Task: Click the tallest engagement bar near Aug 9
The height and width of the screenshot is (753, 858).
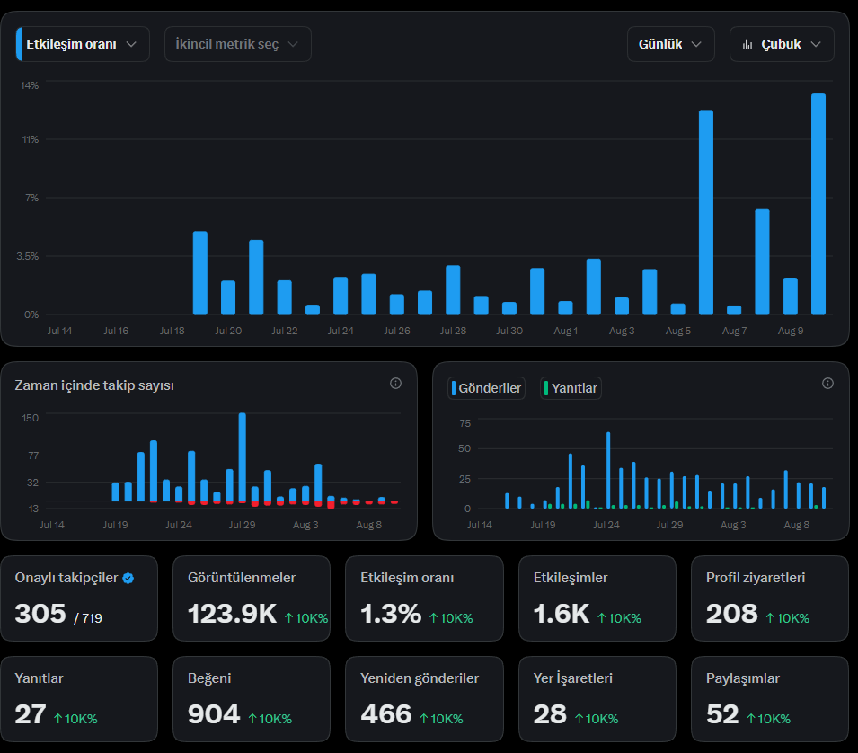Action: tap(818, 204)
